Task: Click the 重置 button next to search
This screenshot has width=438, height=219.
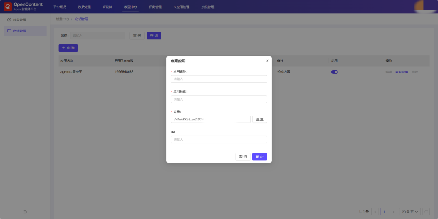Action: pos(137,36)
